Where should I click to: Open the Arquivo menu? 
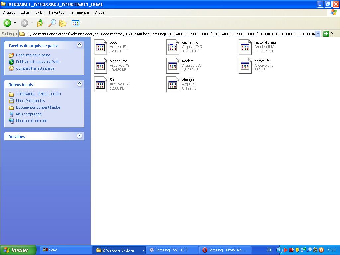point(9,12)
